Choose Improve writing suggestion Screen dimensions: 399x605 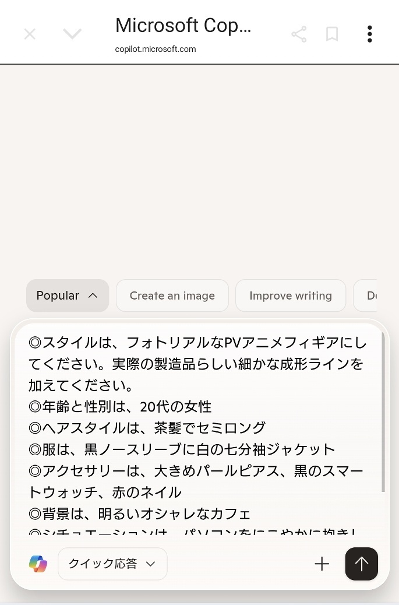[x=291, y=296]
